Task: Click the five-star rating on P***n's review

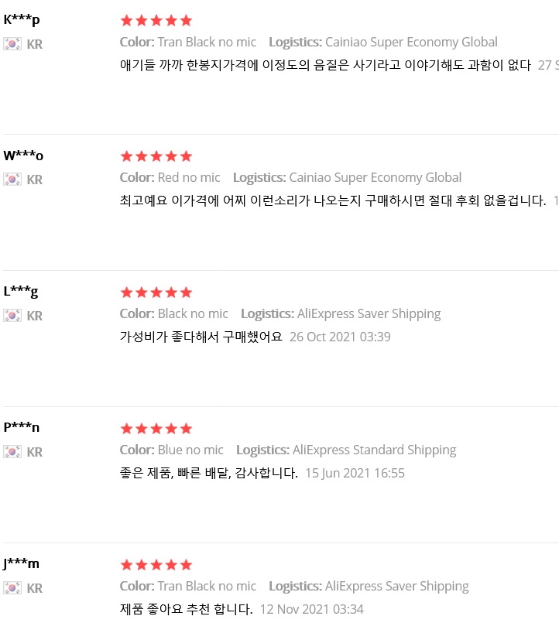Action: pyautogui.click(x=156, y=429)
